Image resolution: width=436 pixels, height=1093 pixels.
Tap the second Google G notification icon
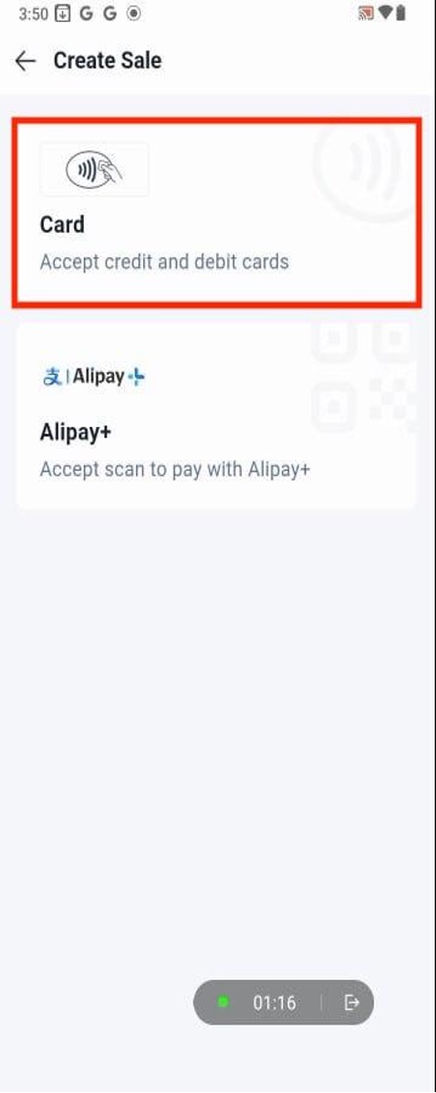click(110, 14)
